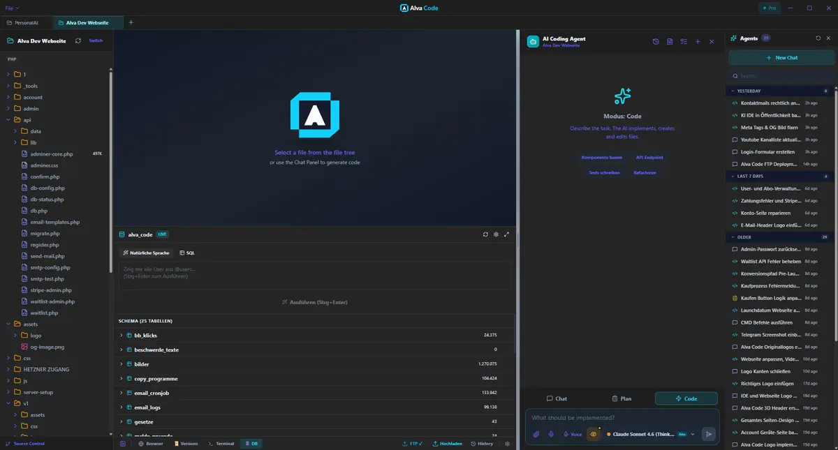Switch to SQL query mode
Screen dimensions: 838x450
click(187, 253)
